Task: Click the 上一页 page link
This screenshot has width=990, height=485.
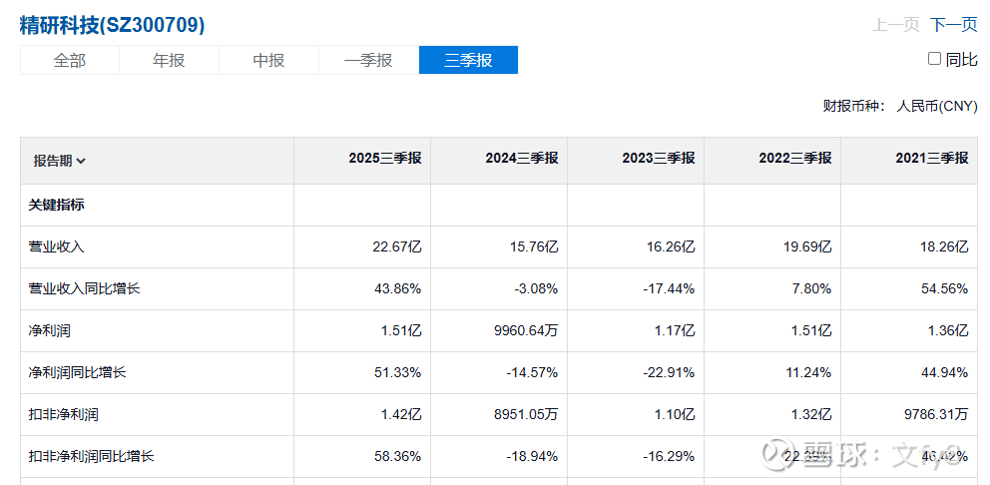Action: pos(895,25)
